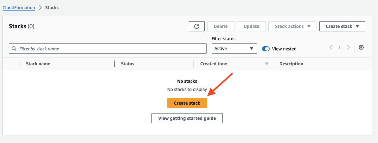Viewport: 378px width, 143px height.
Task: Go to previous page chevron
Action: 331,48
